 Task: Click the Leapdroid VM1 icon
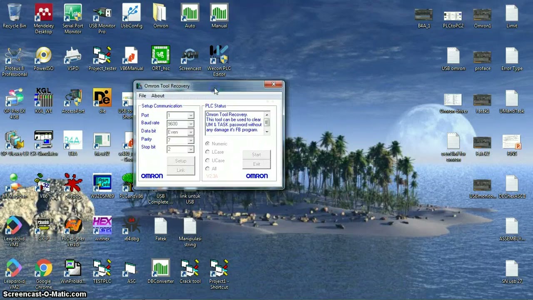(15, 232)
